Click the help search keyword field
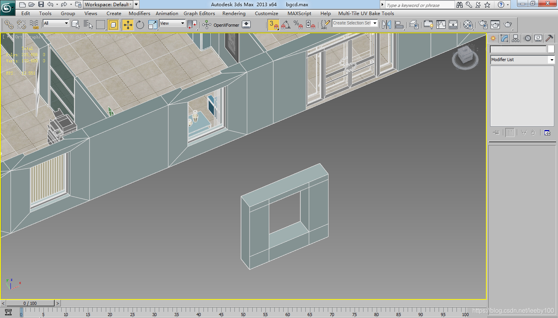The image size is (558, 318). pos(420,5)
